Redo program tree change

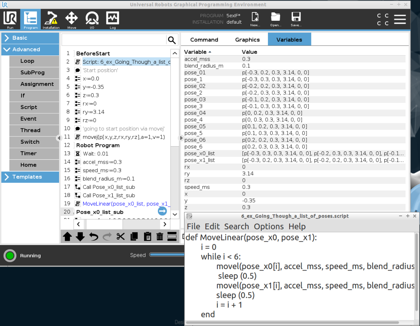(x=107, y=237)
